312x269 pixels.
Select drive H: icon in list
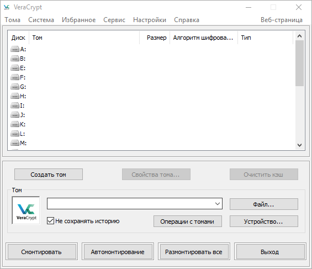click(15, 96)
